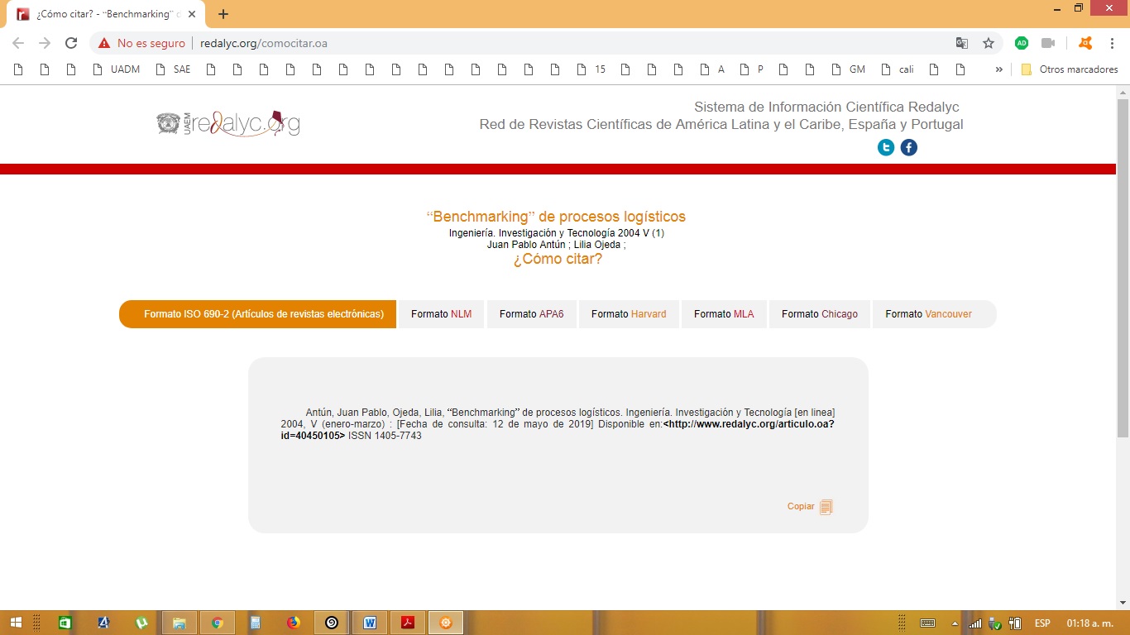
Task: Open Otros marcadores bookmarks folder
Action: coord(1070,69)
